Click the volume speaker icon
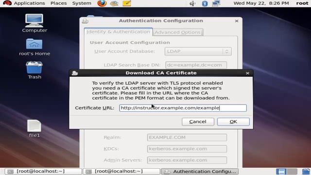Viewport: 311px width, 175px height. pyautogui.click(x=192, y=3)
